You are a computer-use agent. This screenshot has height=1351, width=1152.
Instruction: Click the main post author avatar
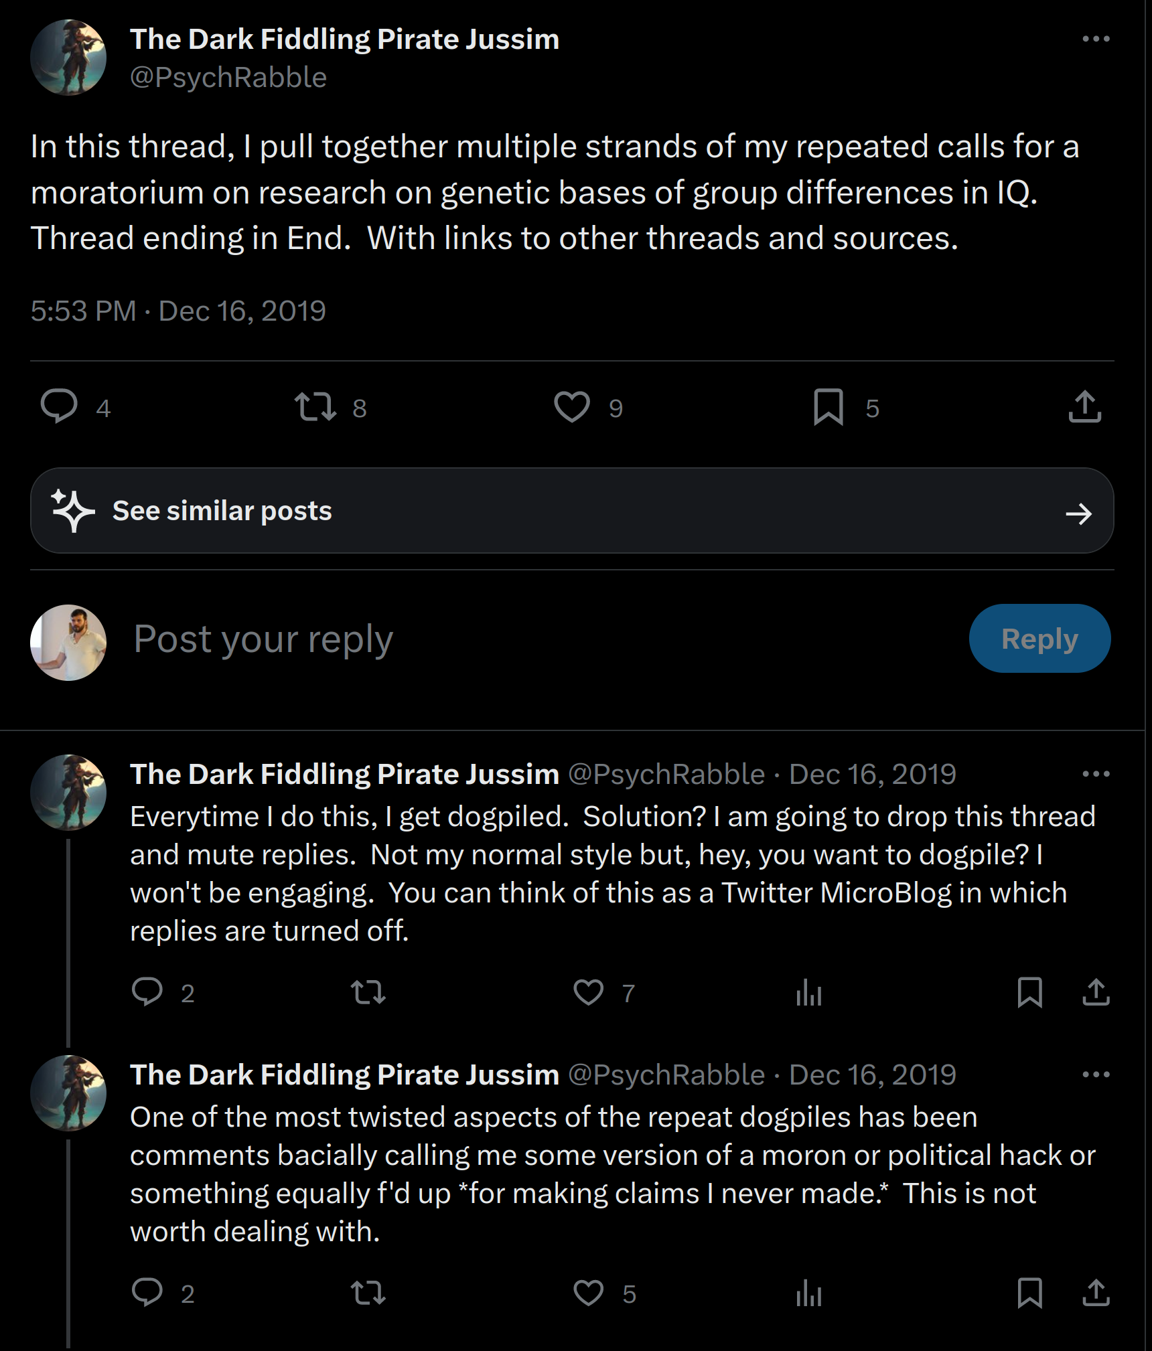tap(68, 58)
